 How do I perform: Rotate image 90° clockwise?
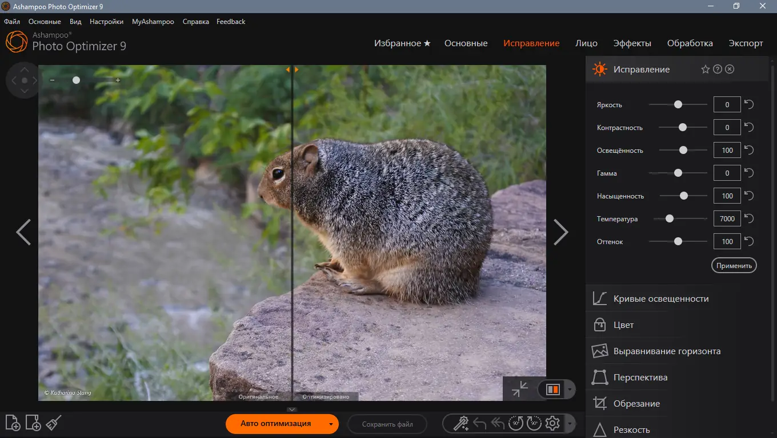pyautogui.click(x=534, y=423)
